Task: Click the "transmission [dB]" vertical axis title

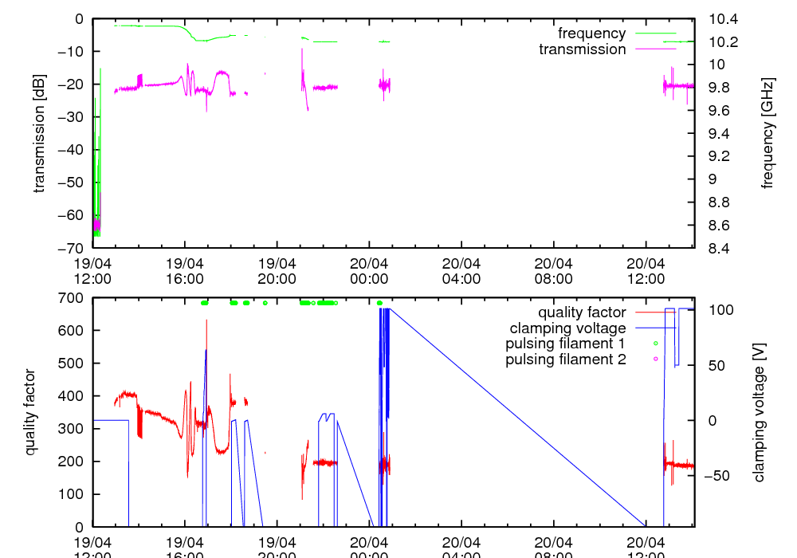Action: point(38,133)
